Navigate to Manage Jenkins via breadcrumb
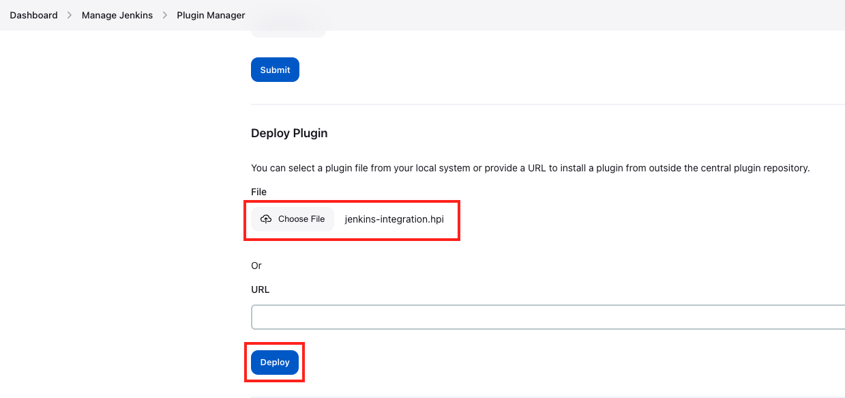Screen dimensions: 845x398 click(x=117, y=15)
